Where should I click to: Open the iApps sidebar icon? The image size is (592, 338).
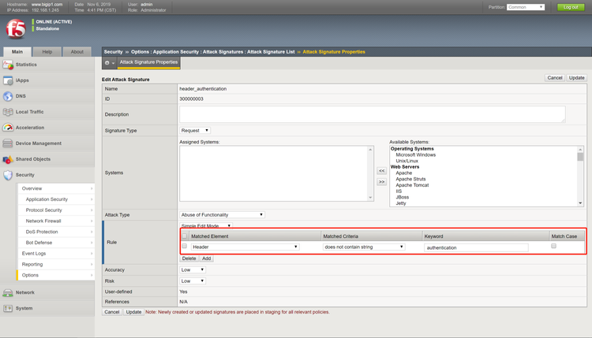8,80
